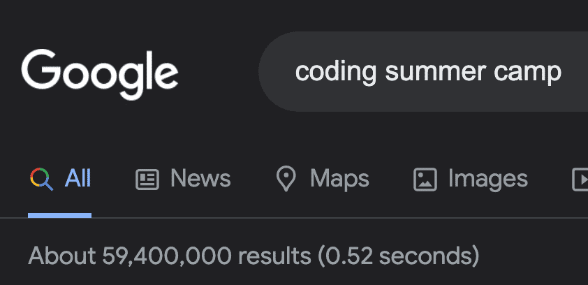Select the All results tab
The width and height of the screenshot is (588, 285).
coord(60,179)
